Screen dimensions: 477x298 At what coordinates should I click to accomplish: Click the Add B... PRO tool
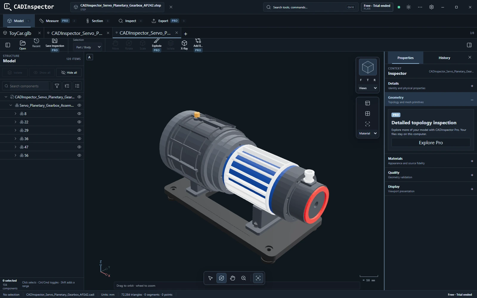198,45
